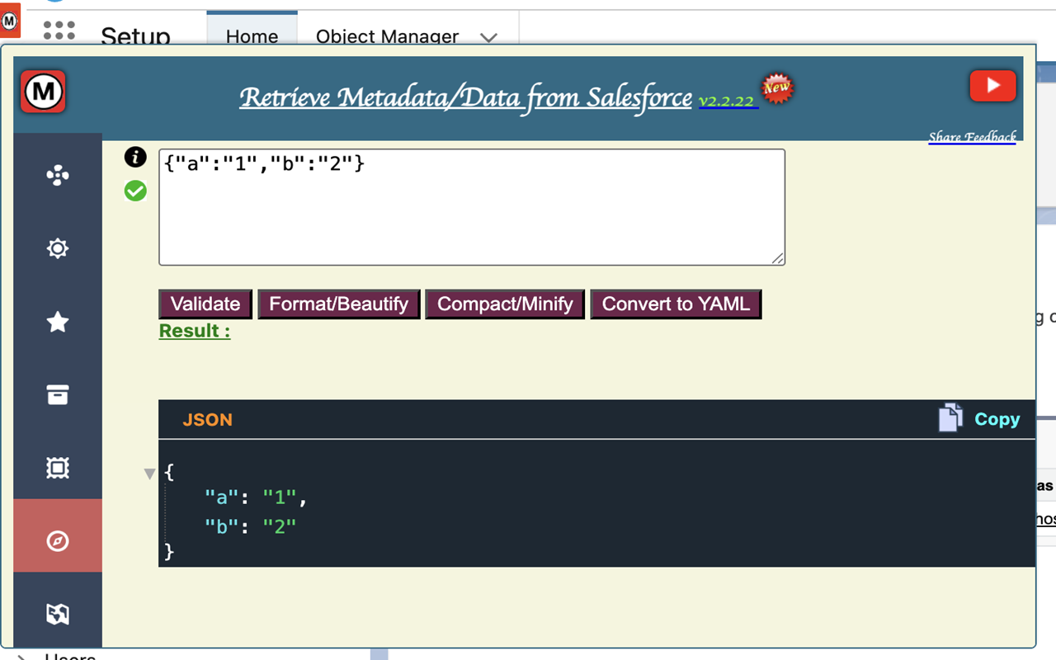This screenshot has width=1056, height=660.
Task: Click the green checkmark validation icon
Action: click(135, 191)
